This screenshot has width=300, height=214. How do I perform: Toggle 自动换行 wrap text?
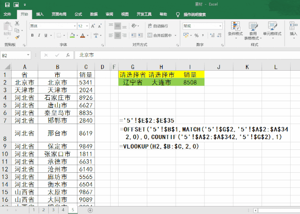157,26
